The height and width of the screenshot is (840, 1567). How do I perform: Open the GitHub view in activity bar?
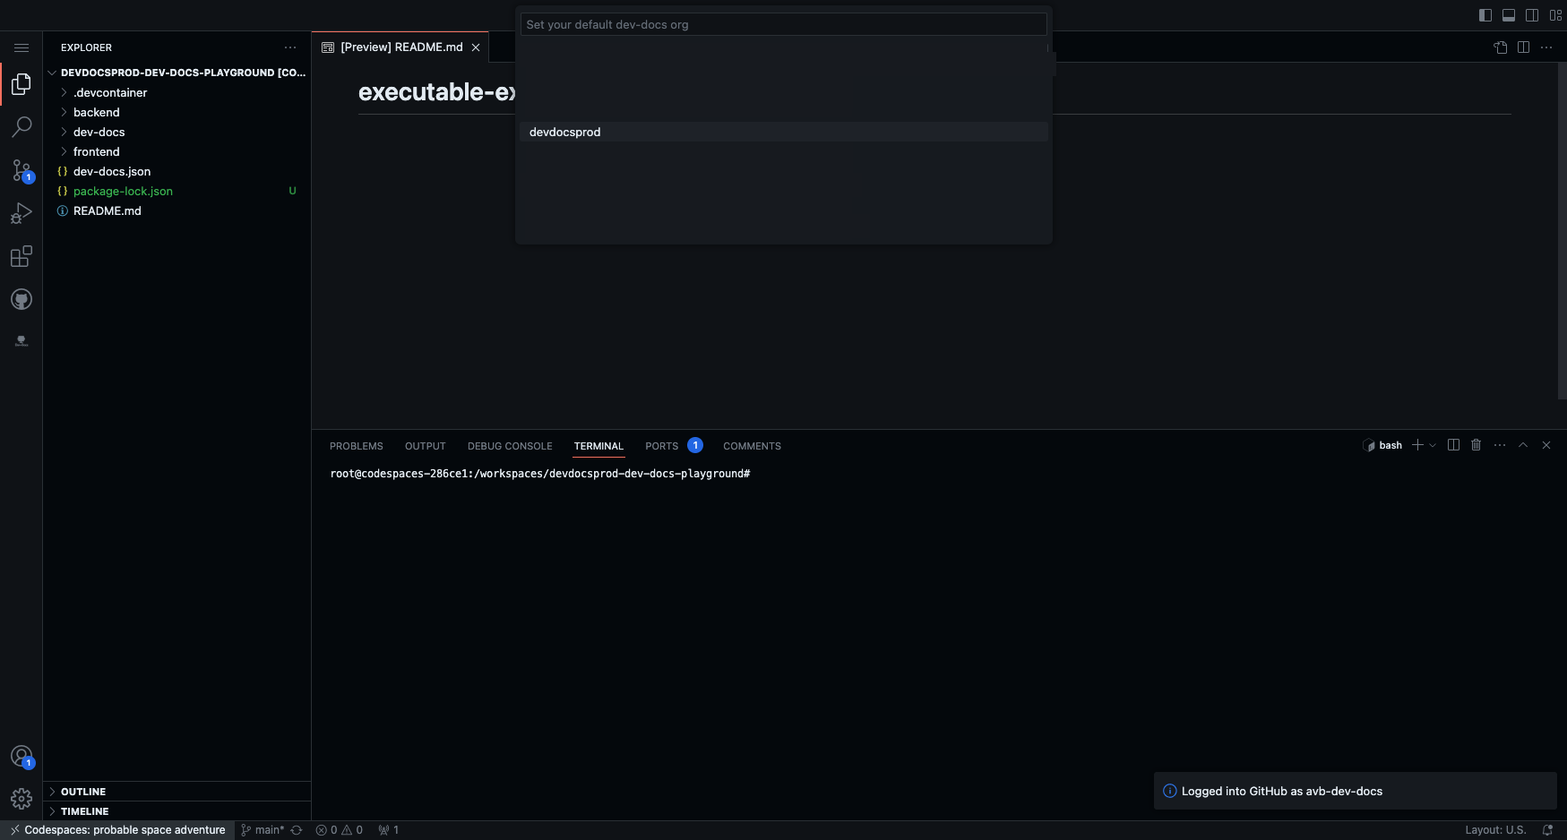pos(22,299)
